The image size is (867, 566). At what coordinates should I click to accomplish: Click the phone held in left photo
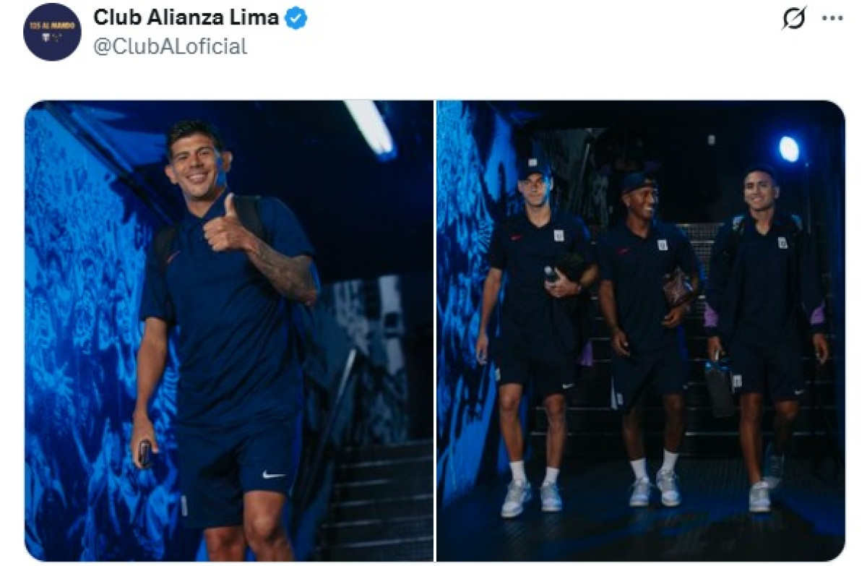click(x=144, y=453)
